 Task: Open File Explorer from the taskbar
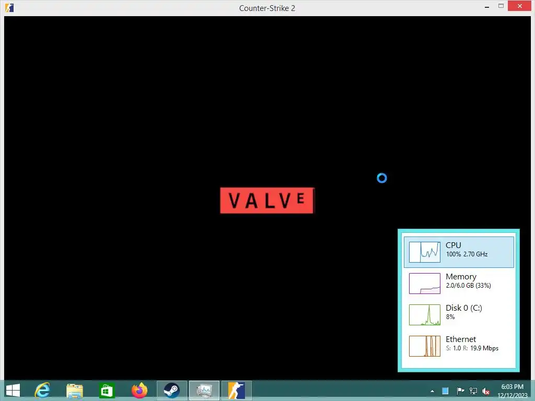74,391
